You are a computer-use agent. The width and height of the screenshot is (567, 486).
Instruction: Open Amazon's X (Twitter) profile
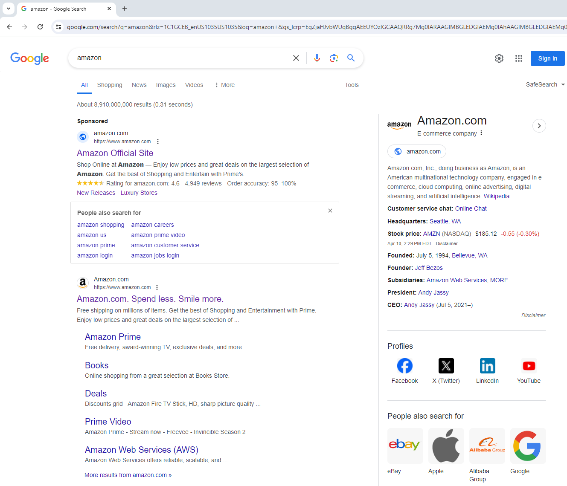click(x=446, y=371)
